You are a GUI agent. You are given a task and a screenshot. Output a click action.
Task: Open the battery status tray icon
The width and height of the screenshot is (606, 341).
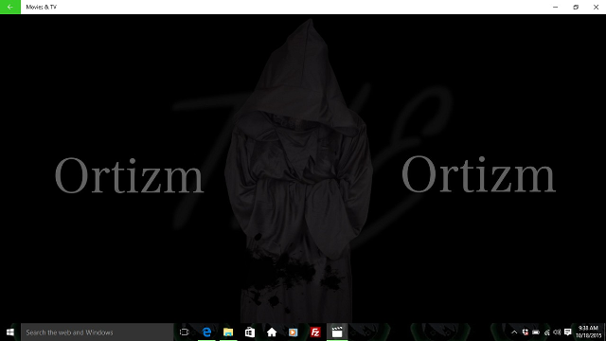(x=536, y=332)
